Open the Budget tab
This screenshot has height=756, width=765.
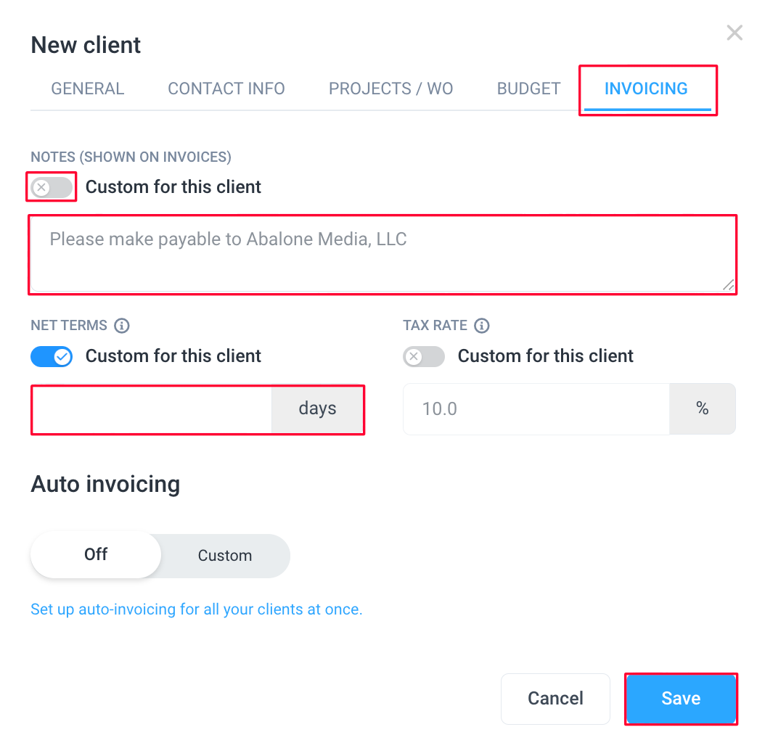[528, 89]
